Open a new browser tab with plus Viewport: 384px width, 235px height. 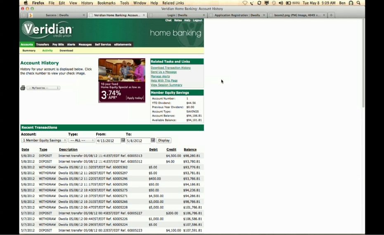(x=331, y=15)
